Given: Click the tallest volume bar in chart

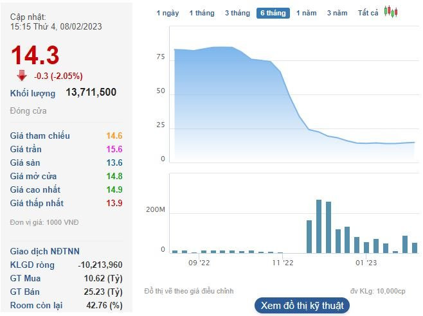Looking at the screenshot, I should [x=319, y=226].
